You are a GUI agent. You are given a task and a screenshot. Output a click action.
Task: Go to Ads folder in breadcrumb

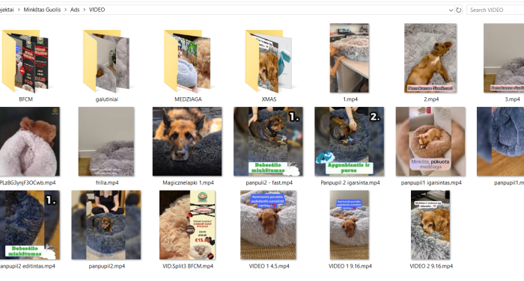pyautogui.click(x=75, y=10)
